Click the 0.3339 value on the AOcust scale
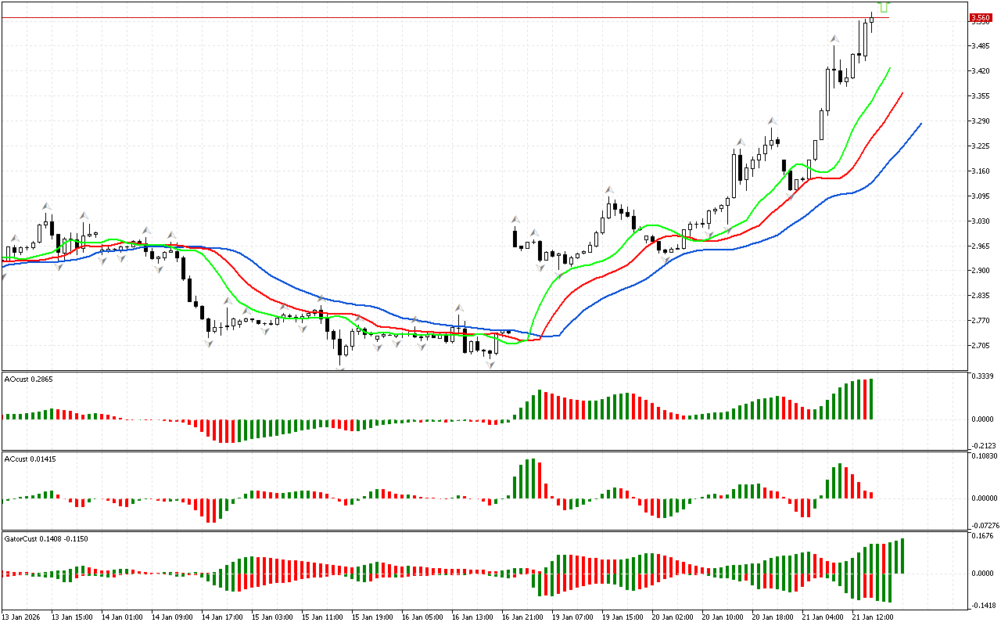 tap(981, 376)
